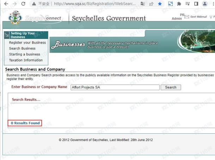This screenshot has width=215, height=160.
Task: Click the blue bookmark star icon
Action: coord(160,4)
